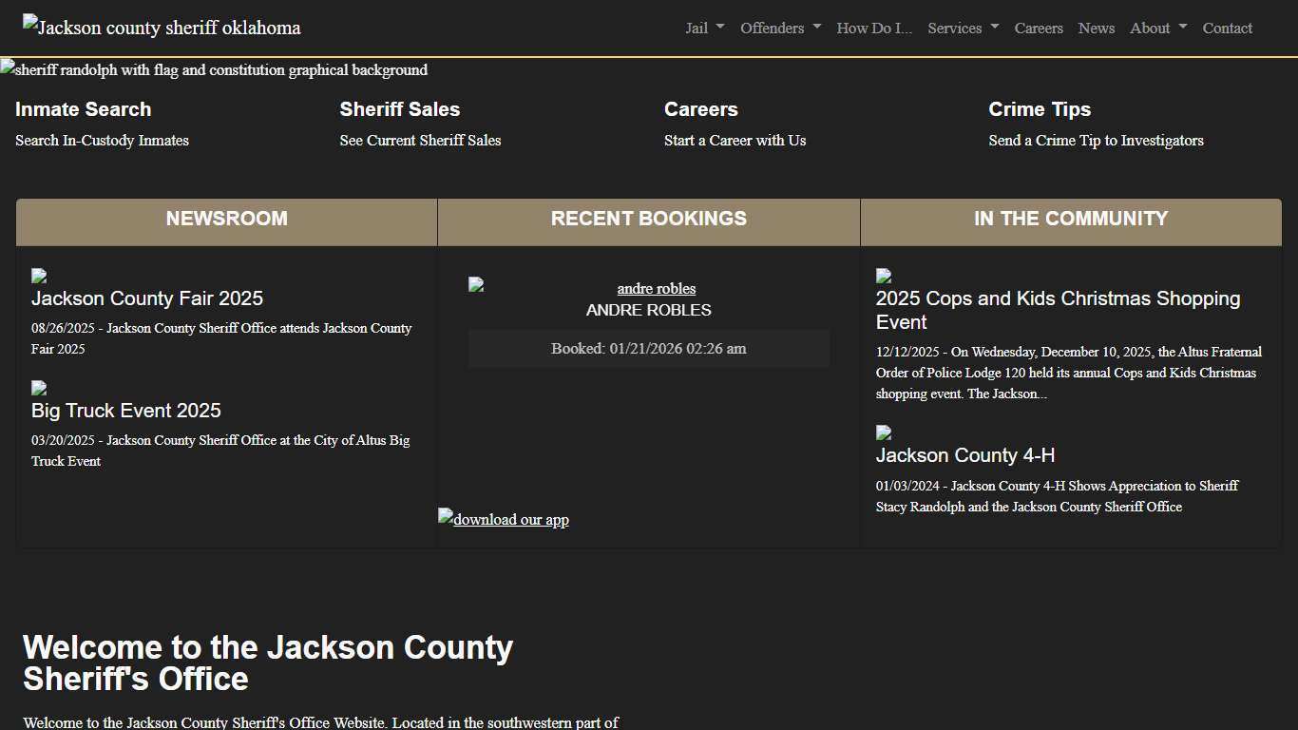Read the Jackson County Fair 2025 article
Image resolution: width=1298 pixels, height=730 pixels.
(147, 298)
